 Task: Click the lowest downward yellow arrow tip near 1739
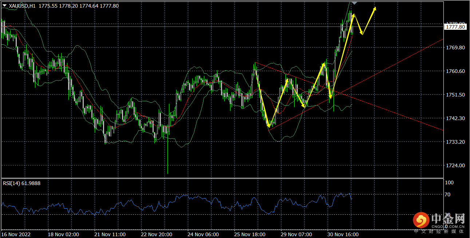click(x=269, y=126)
